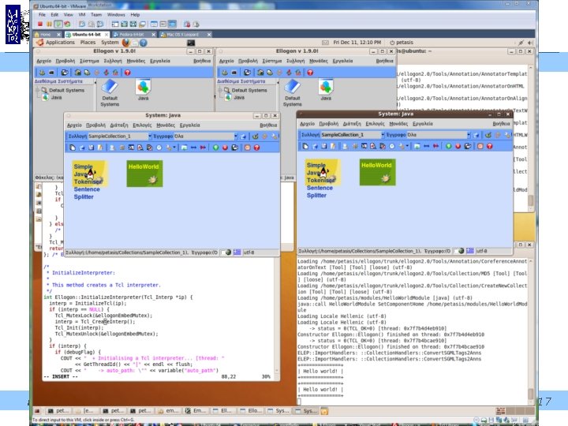Screen dimensions: 568x426
Task: Click the green power-on icon in VMware toolbar
Action: pos(58,24)
